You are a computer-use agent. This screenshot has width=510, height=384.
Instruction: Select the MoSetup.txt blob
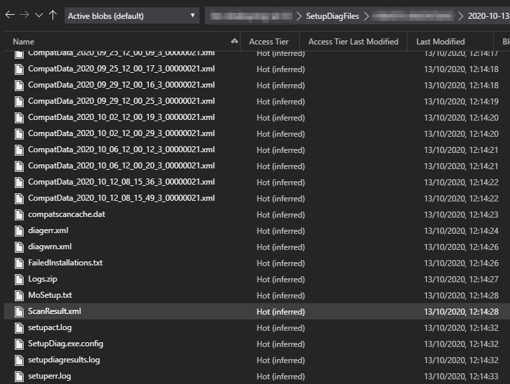(50, 295)
